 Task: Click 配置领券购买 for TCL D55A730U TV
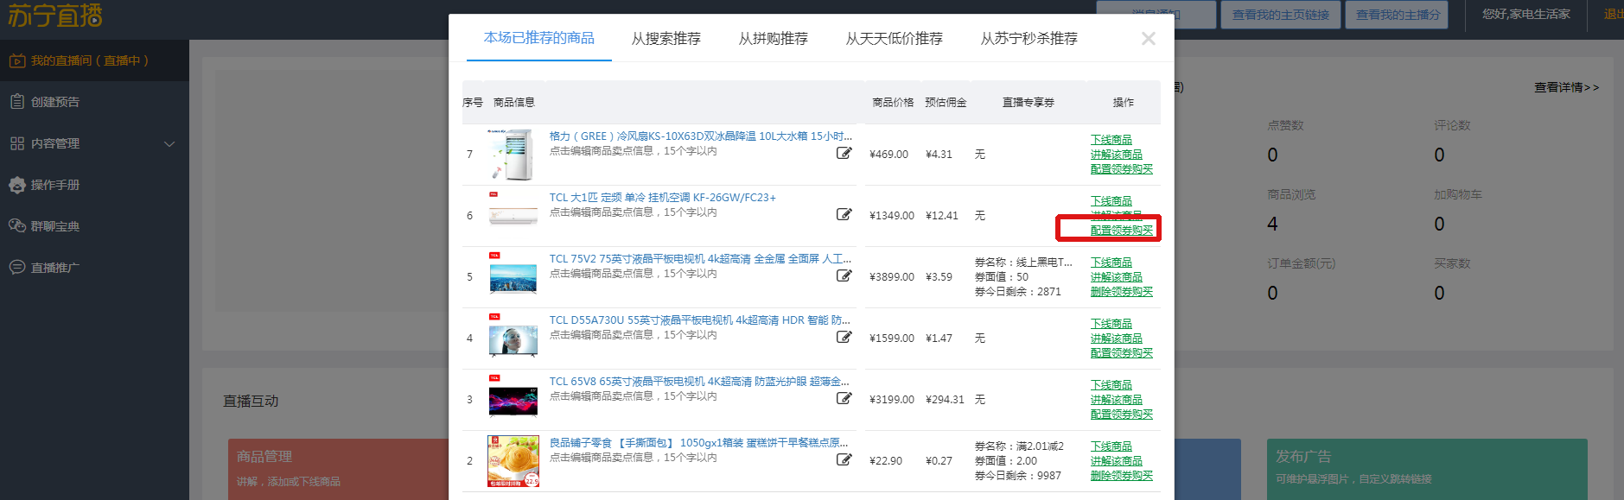(x=1122, y=353)
